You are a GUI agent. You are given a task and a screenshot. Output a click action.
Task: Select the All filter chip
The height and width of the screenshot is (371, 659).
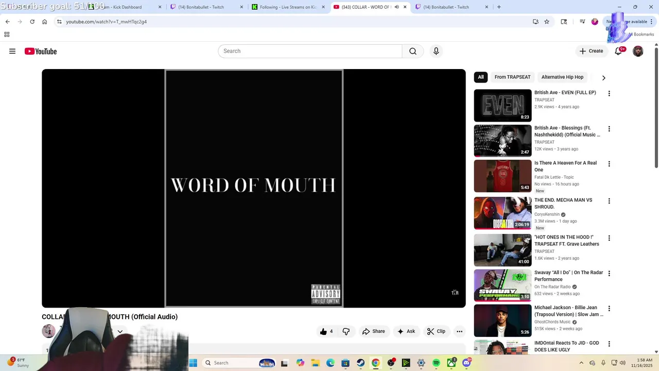click(x=481, y=77)
